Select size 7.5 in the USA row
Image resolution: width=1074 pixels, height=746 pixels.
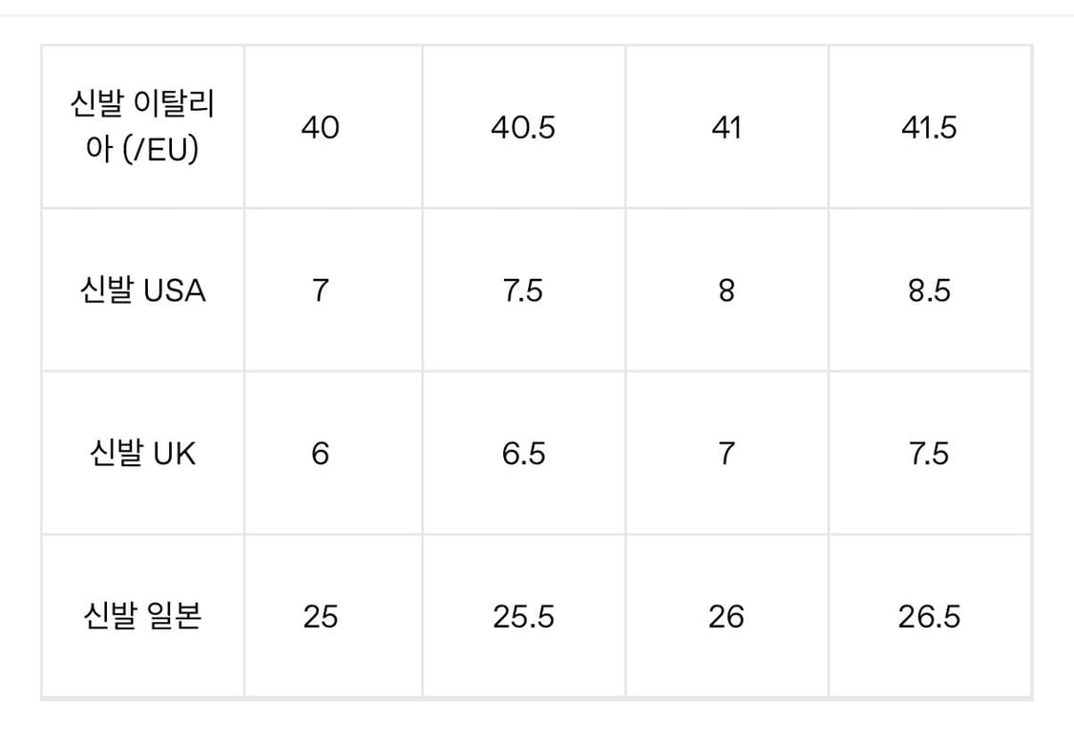point(523,290)
